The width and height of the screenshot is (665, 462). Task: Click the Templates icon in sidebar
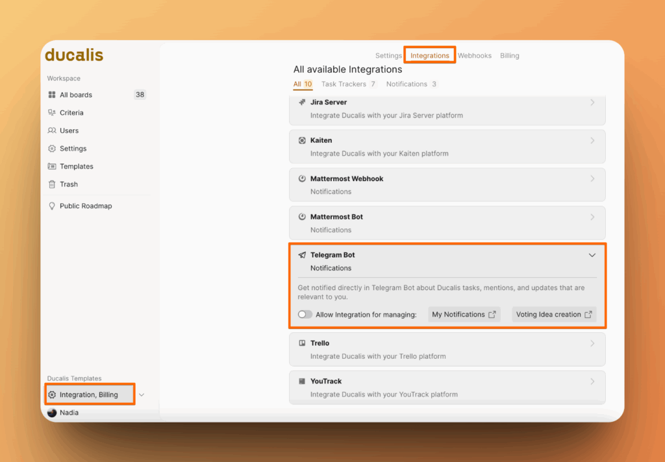tap(52, 167)
